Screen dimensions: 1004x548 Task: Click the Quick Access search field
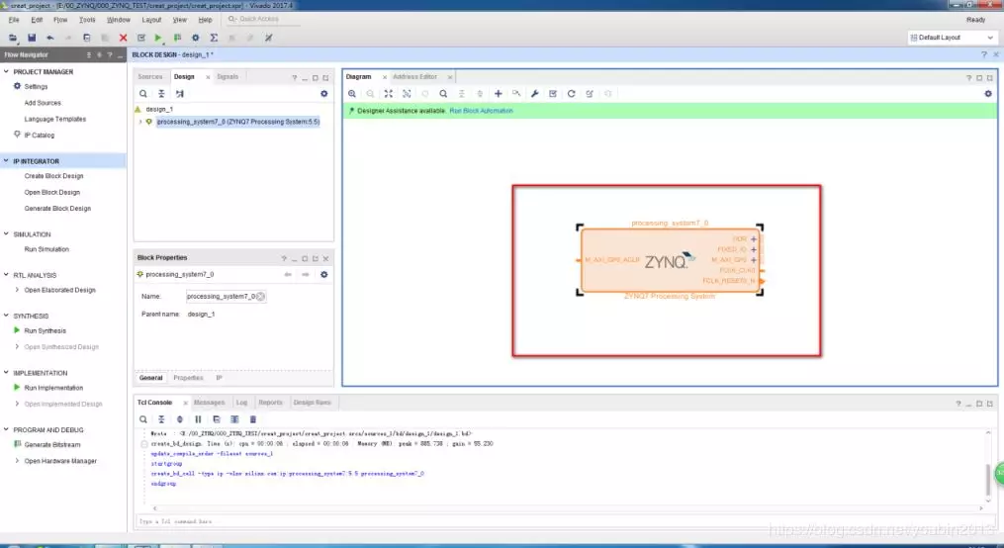point(264,19)
